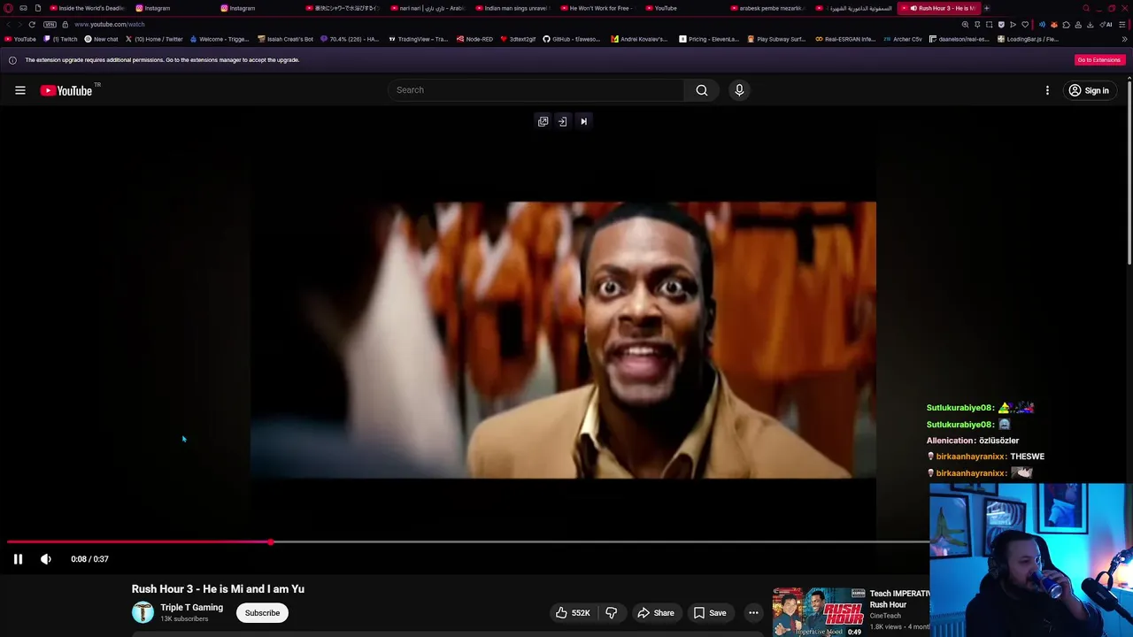This screenshot has height=637, width=1133.
Task: Save the video to a playlist
Action: [x=709, y=612]
